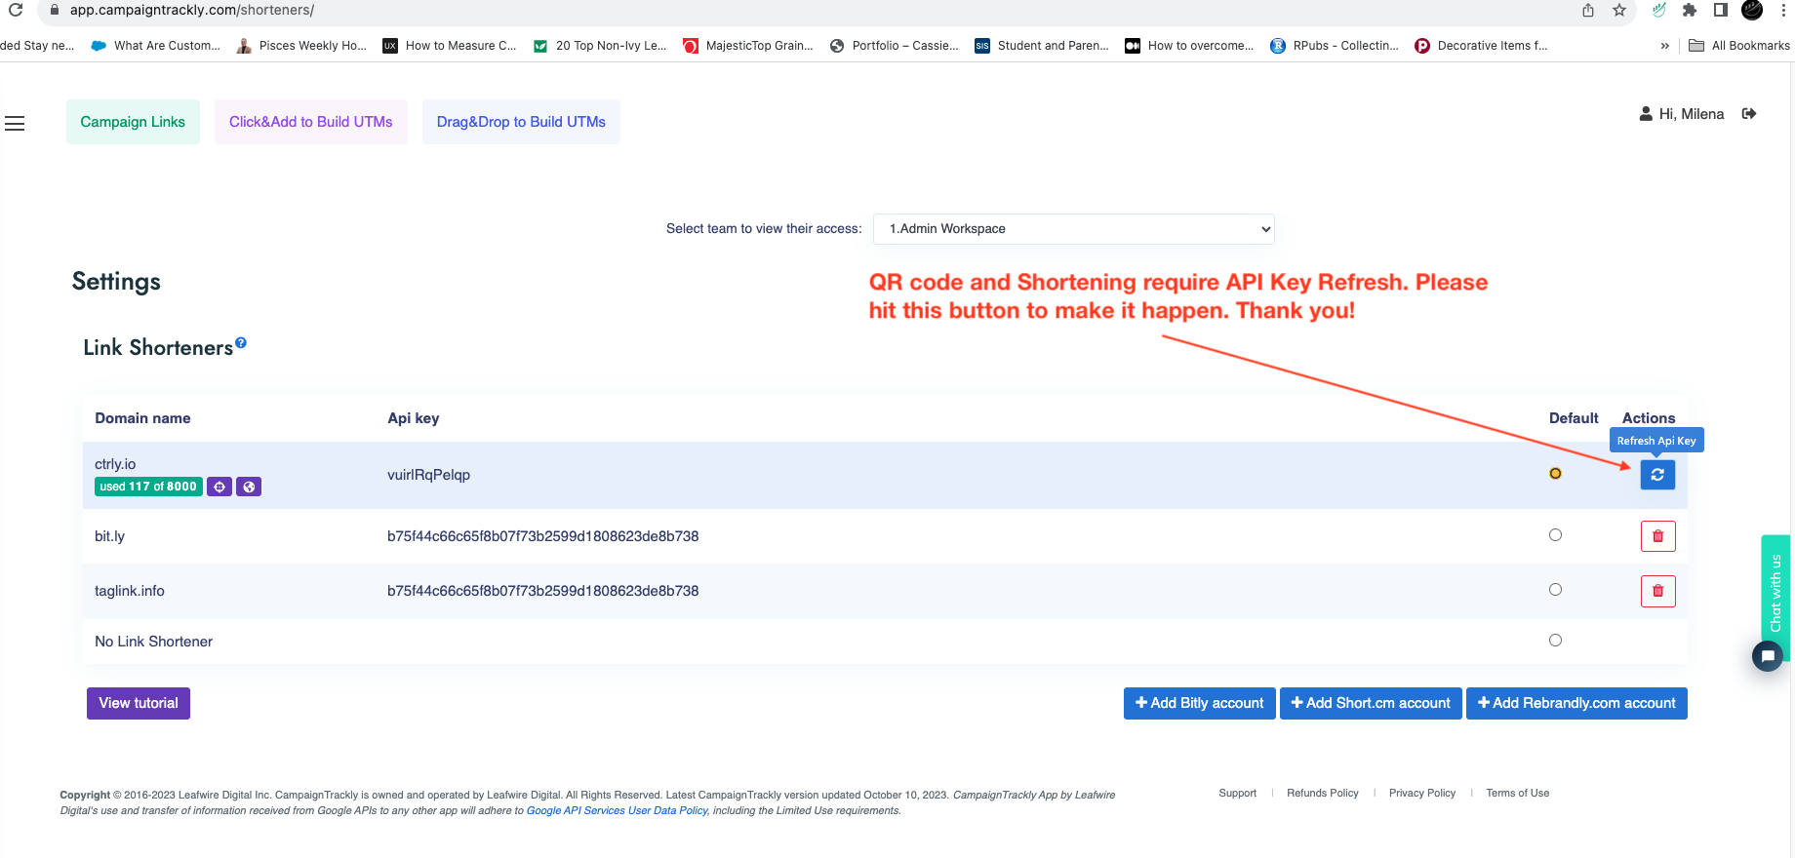Open the Terms of Use footer link

(x=1517, y=794)
